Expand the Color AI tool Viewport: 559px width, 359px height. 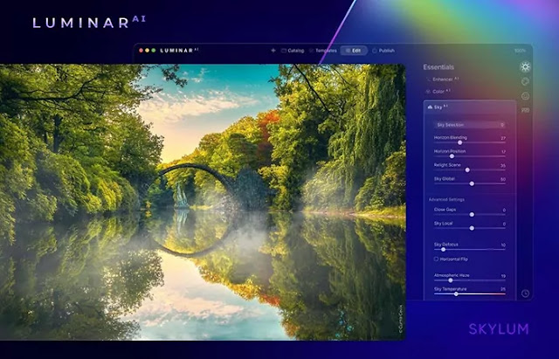pos(438,92)
